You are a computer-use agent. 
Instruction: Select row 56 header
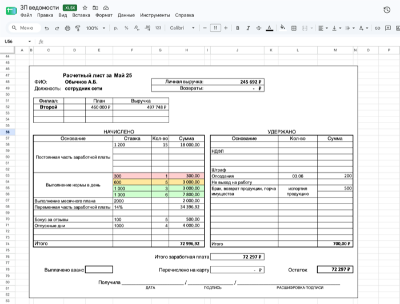click(7, 132)
